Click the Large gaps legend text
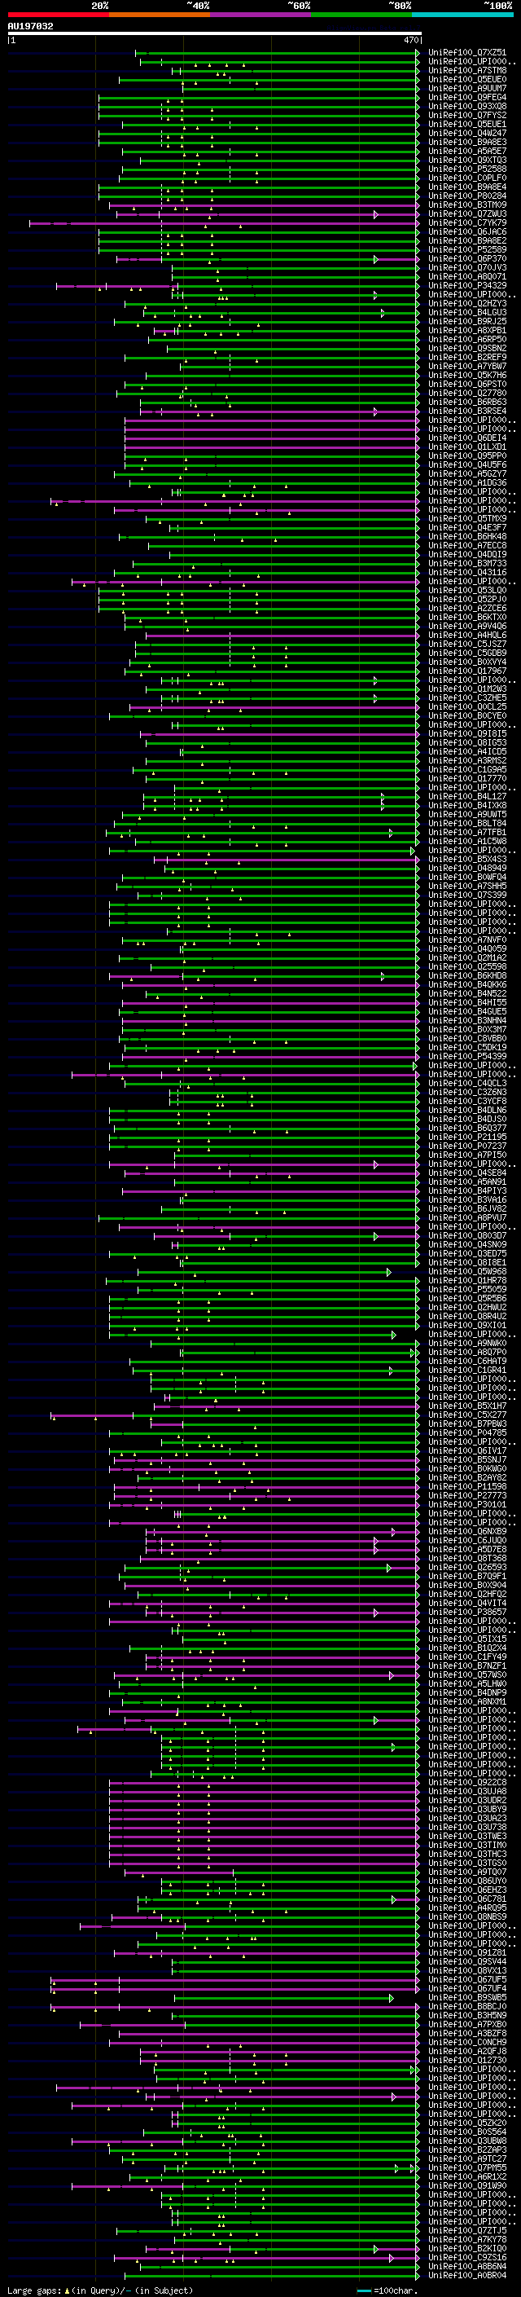The width and height of the screenshot is (521, 2297). tap(100, 2290)
